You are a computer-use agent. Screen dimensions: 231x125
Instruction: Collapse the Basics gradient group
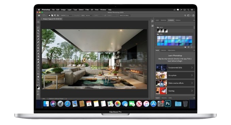(x=156, y=27)
